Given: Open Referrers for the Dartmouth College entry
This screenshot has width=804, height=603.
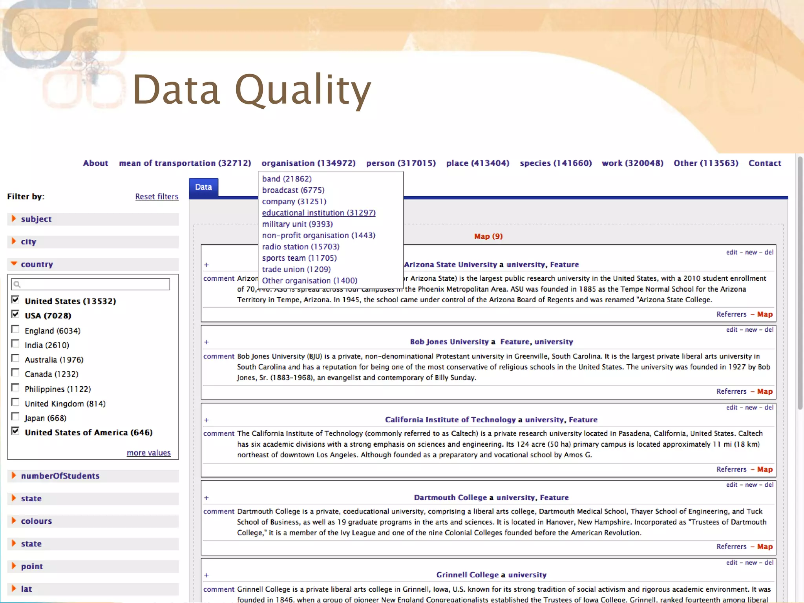Looking at the screenshot, I should 731,547.
